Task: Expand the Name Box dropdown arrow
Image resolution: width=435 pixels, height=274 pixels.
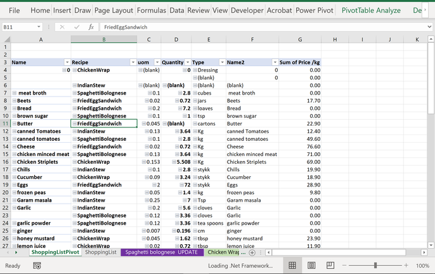Action: pos(39,27)
